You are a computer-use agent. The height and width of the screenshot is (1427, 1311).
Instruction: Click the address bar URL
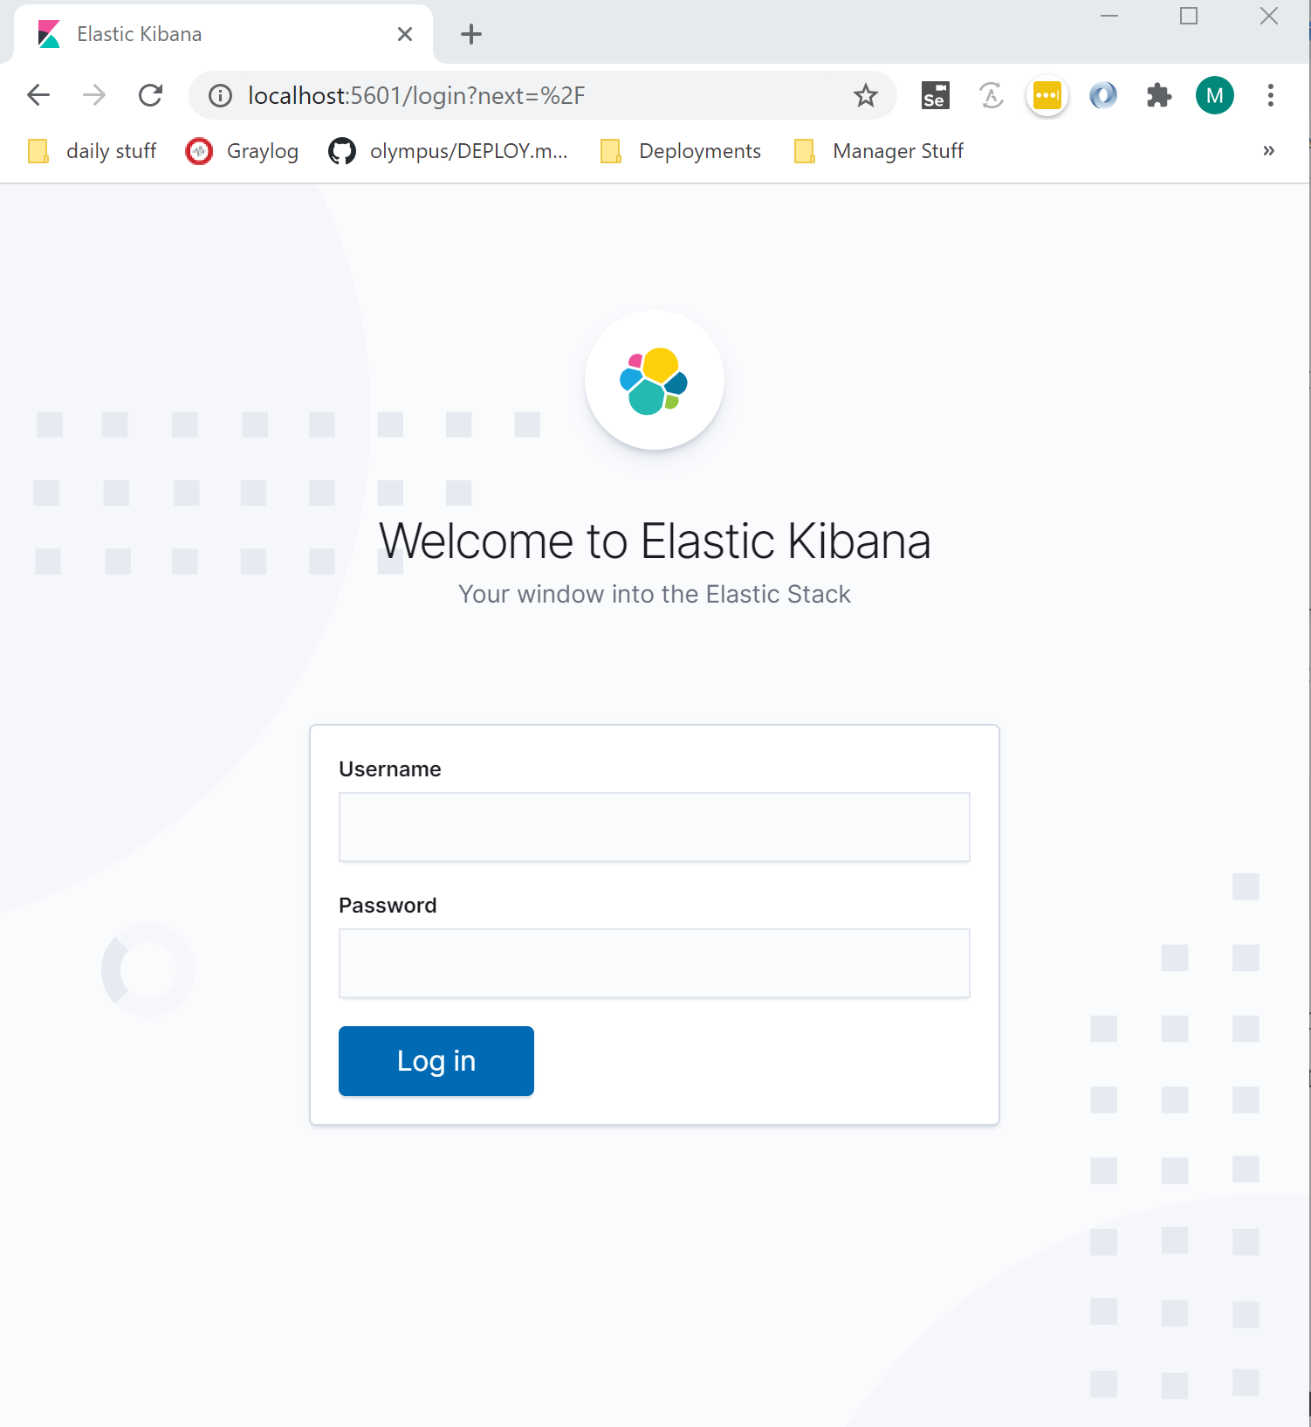(x=416, y=95)
